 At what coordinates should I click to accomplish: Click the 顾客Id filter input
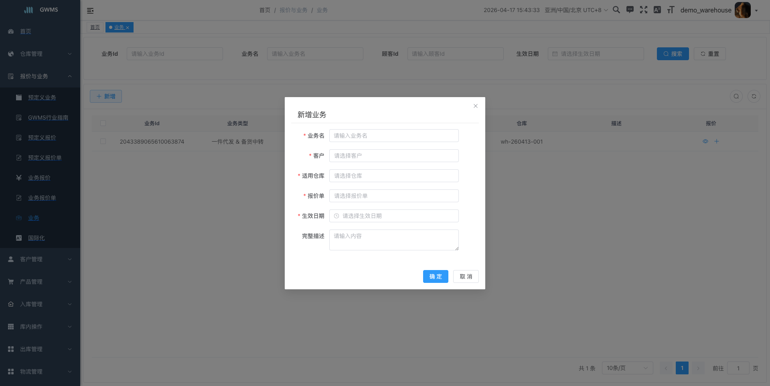click(456, 54)
